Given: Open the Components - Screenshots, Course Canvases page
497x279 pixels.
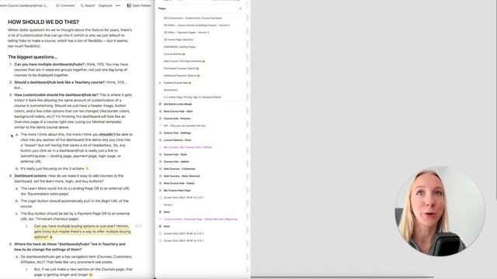Looking at the screenshot, I should (193, 18).
